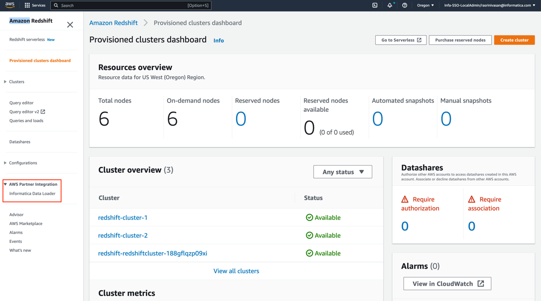Image resolution: width=541 pixels, height=301 pixels.
Task: Click Go to Serverless button
Action: pos(401,40)
